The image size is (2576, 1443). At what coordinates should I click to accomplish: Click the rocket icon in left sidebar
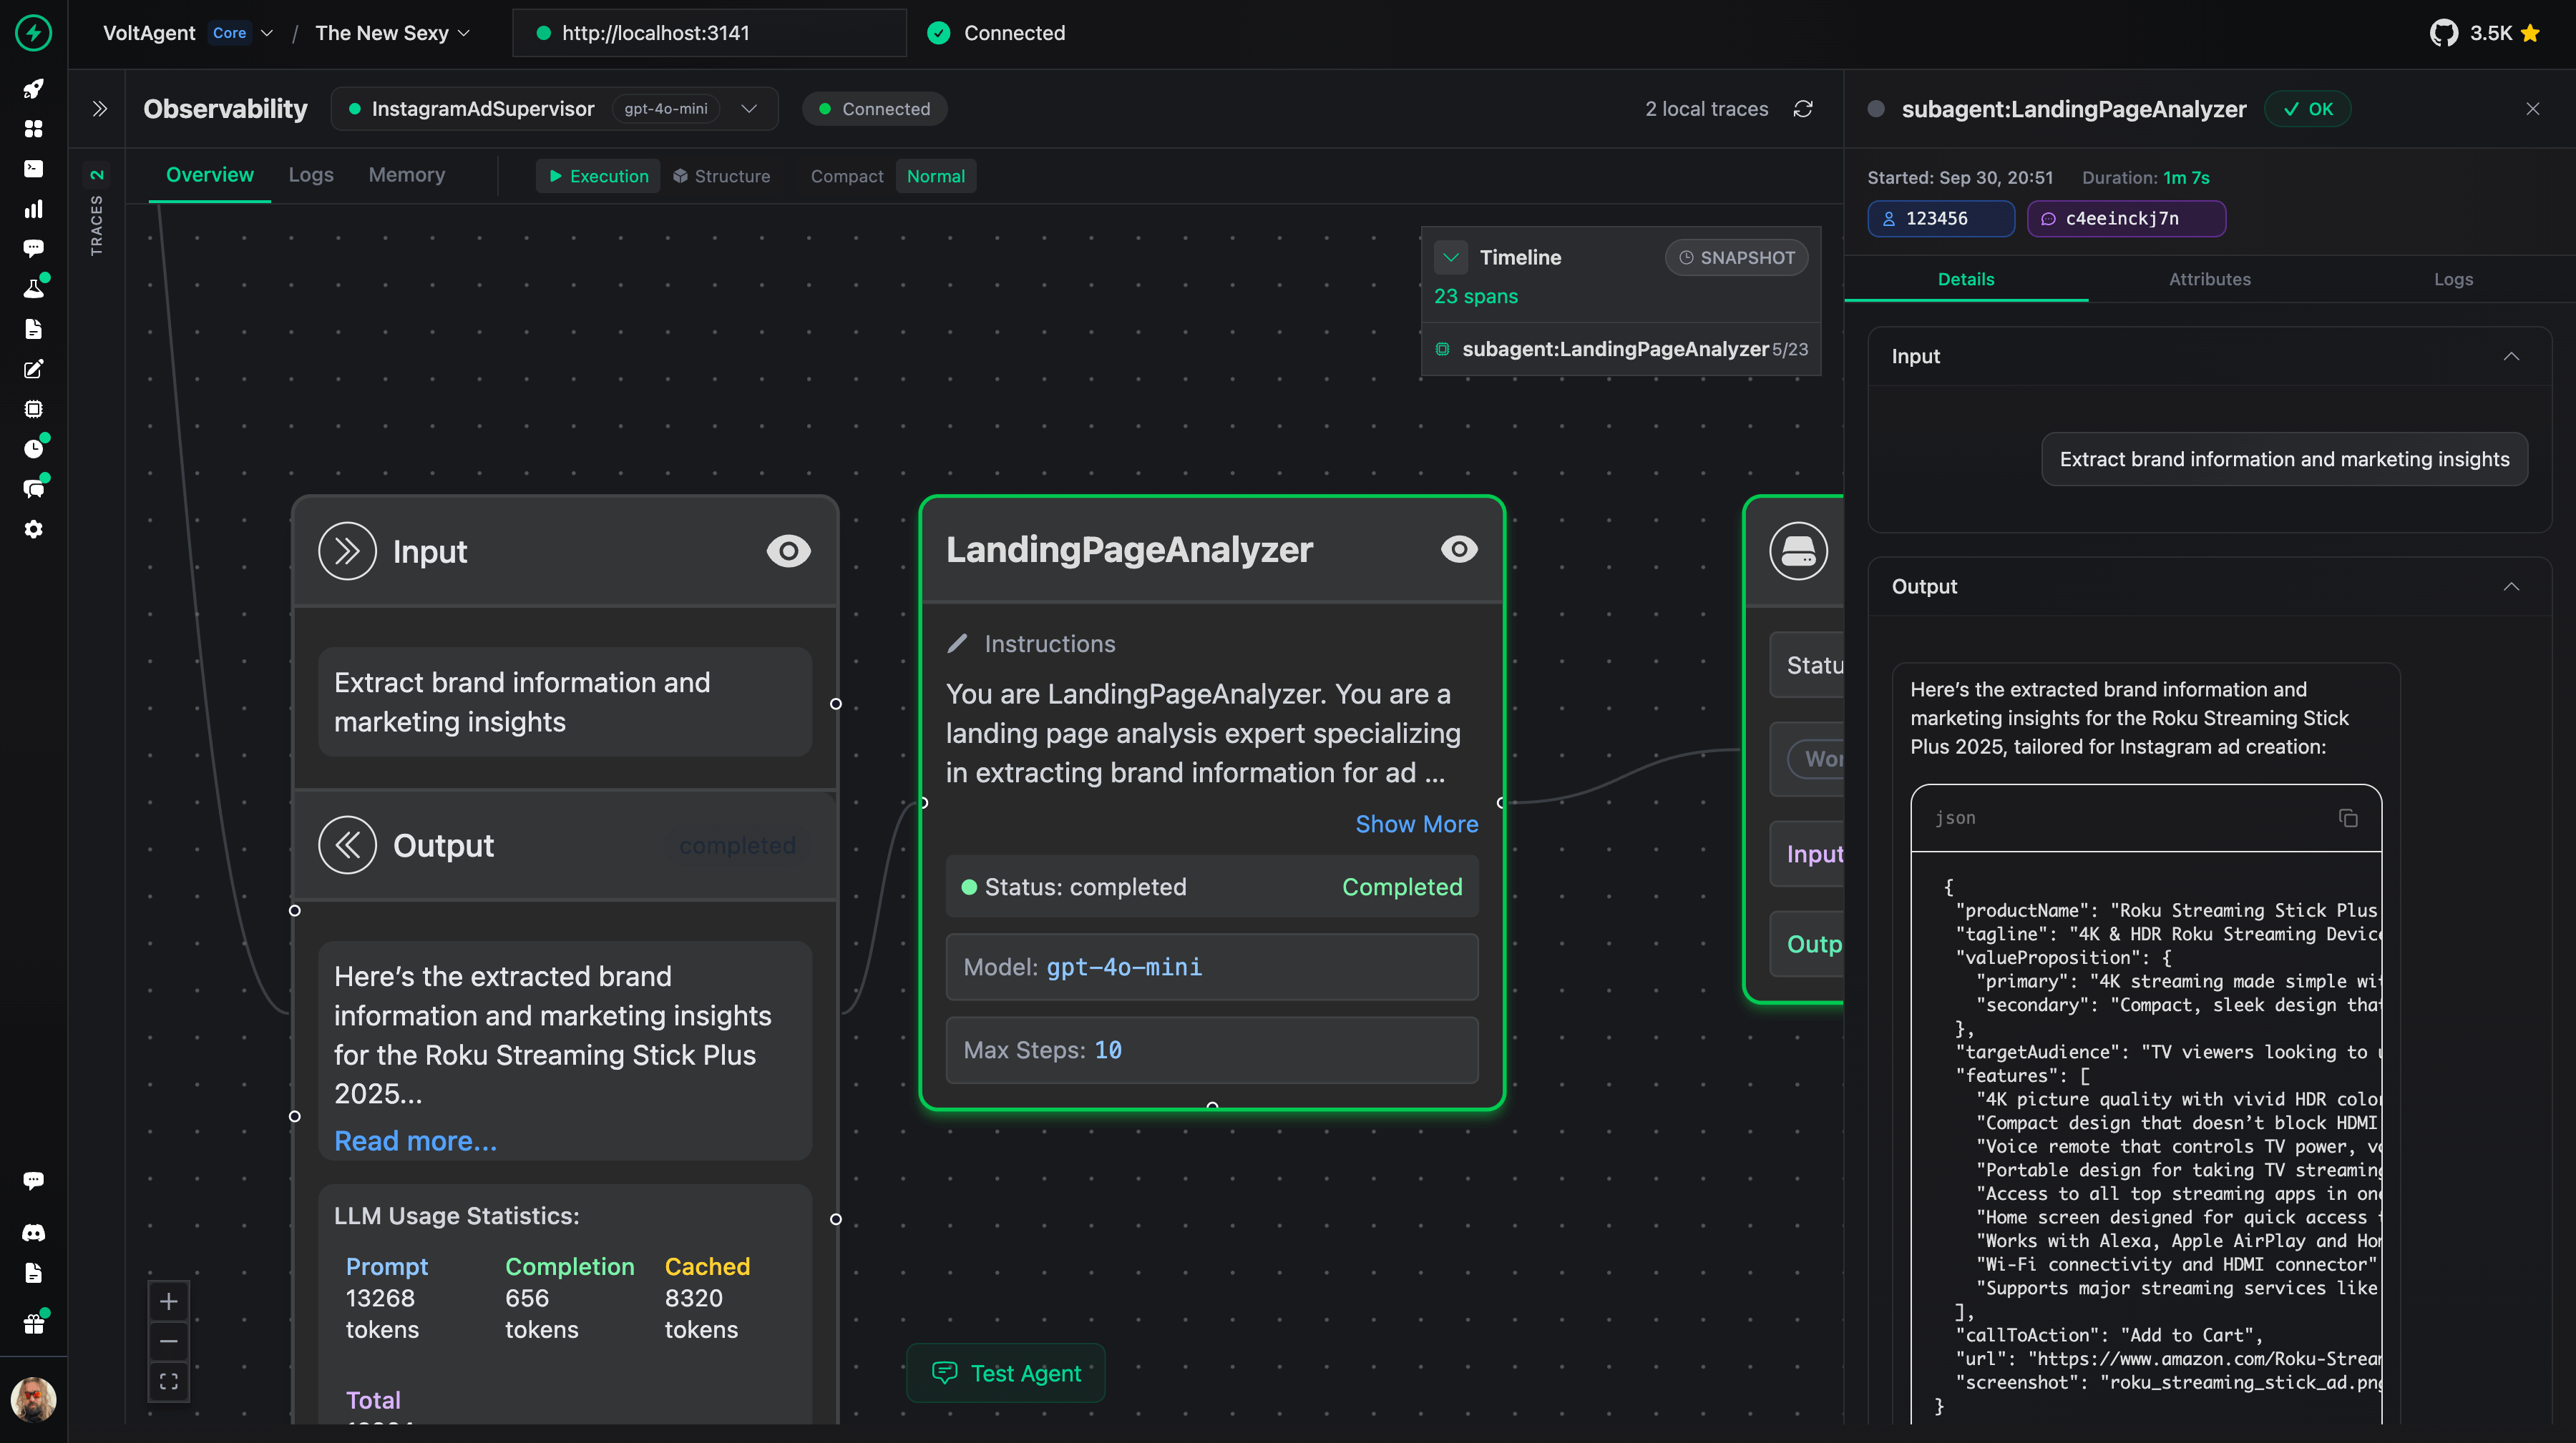pyautogui.click(x=33, y=89)
